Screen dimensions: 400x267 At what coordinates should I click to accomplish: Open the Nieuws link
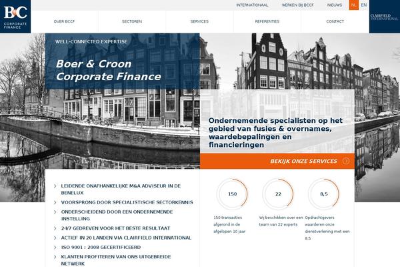click(x=335, y=5)
